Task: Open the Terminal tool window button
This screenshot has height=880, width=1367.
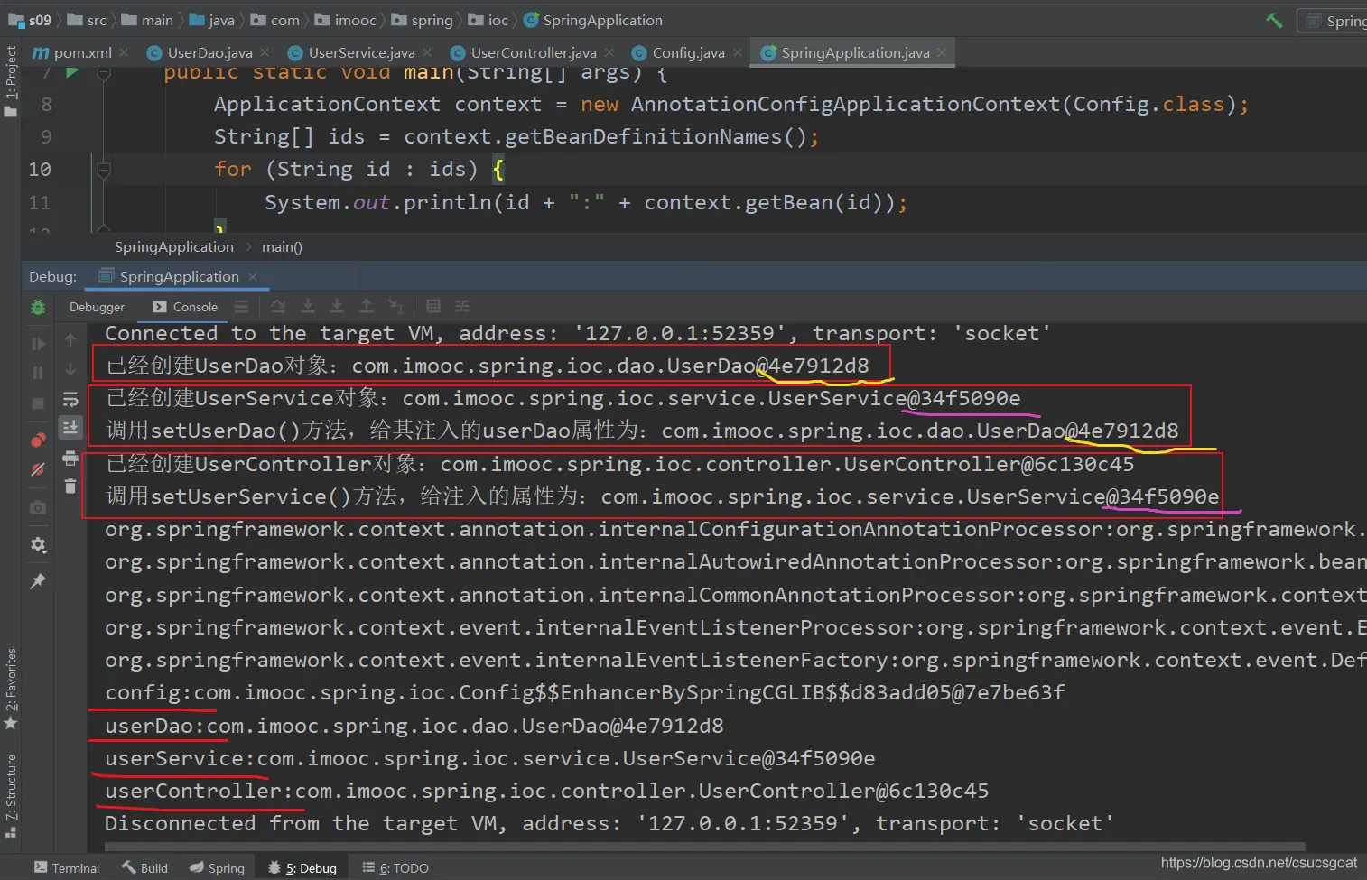Action: [x=67, y=867]
